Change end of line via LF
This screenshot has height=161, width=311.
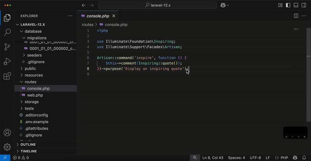click(x=268, y=158)
